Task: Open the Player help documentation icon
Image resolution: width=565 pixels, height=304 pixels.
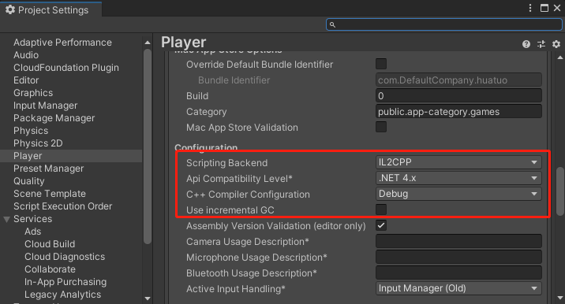Action: pyautogui.click(x=526, y=44)
